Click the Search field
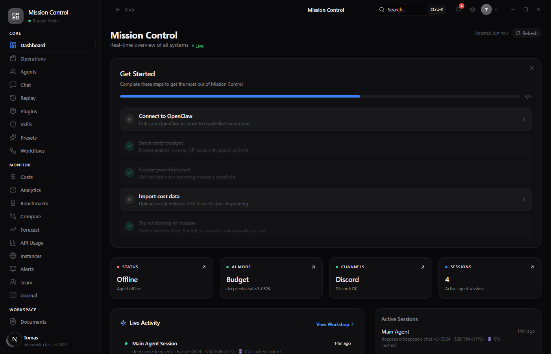The height and width of the screenshot is (354, 551). (x=412, y=9)
